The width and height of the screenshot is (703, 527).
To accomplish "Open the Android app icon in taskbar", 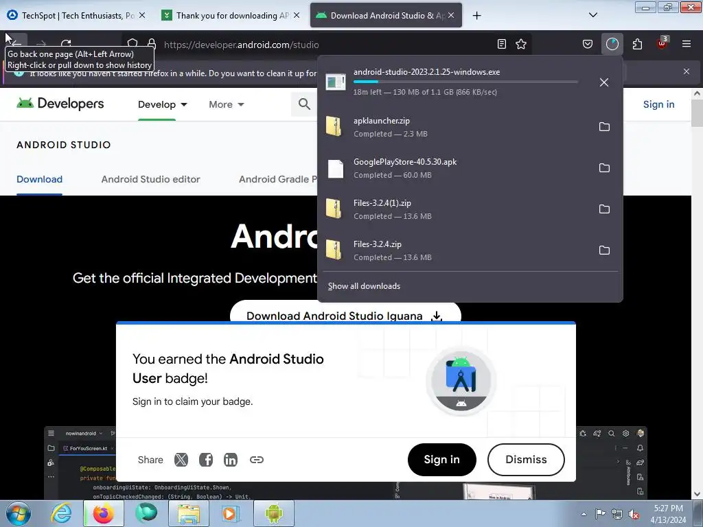I will click(x=274, y=513).
